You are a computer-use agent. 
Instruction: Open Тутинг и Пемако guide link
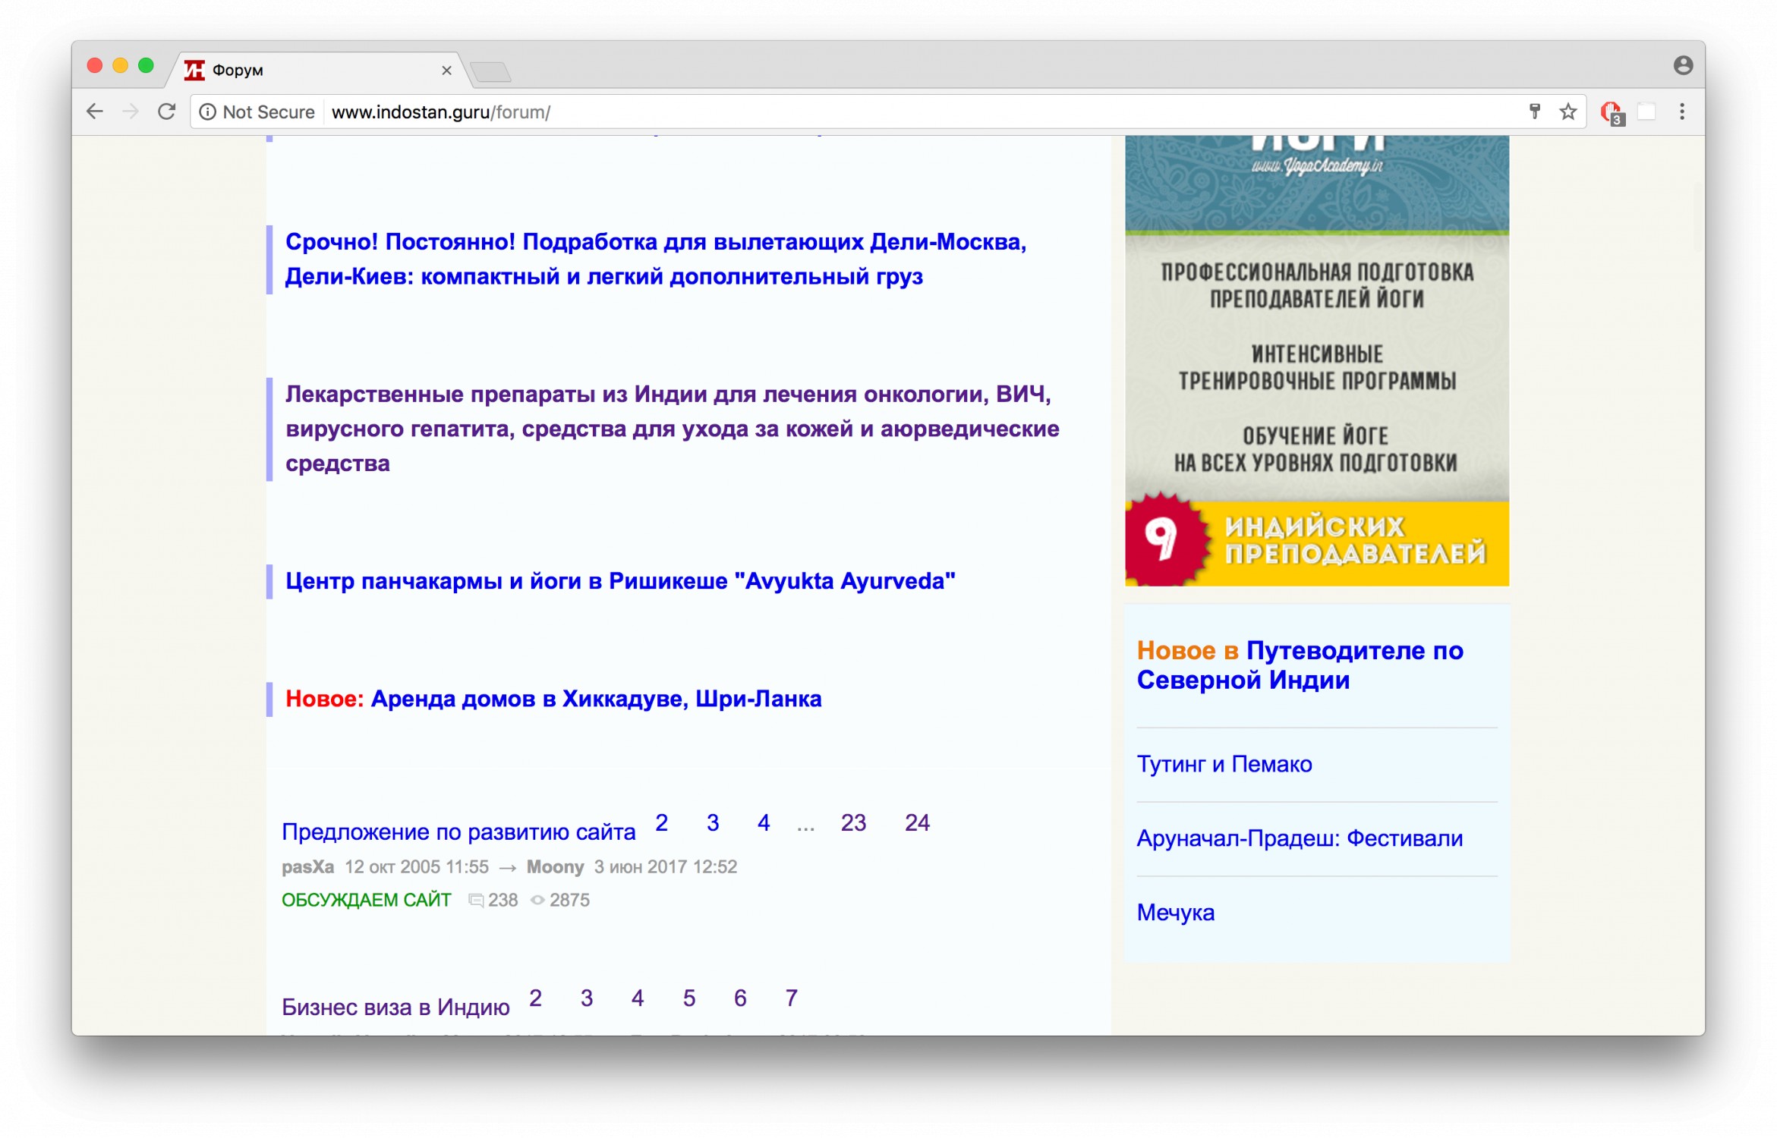click(1224, 764)
